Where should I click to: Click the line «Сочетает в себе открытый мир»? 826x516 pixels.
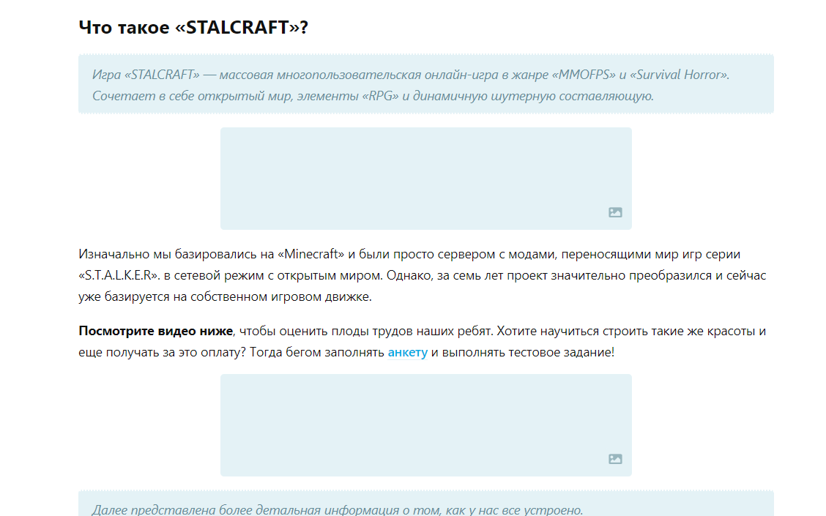[373, 97]
